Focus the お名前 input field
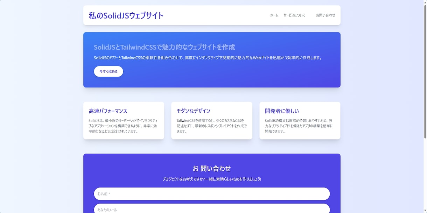427x213 pixels. tap(212, 194)
